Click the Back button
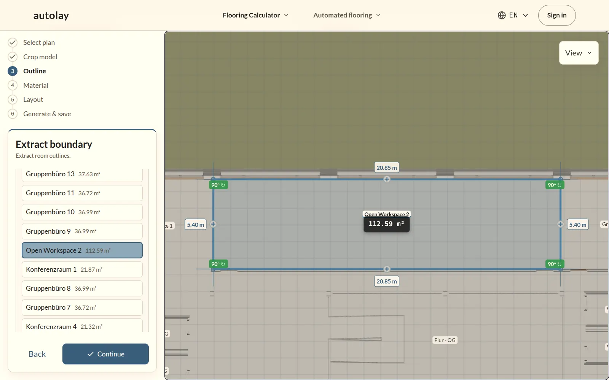Image resolution: width=609 pixels, height=380 pixels. tap(37, 354)
